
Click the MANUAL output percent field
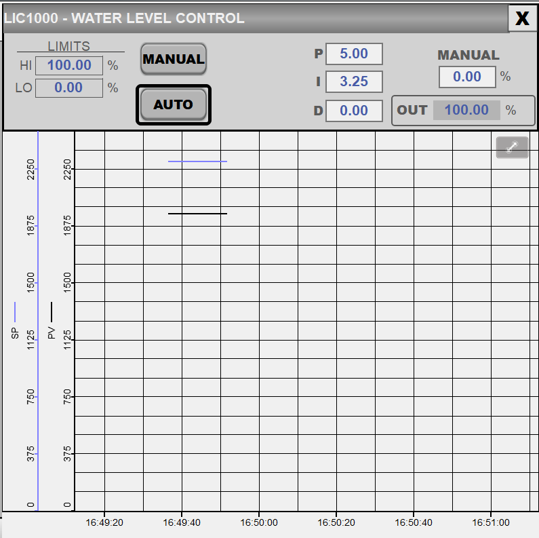tap(467, 77)
